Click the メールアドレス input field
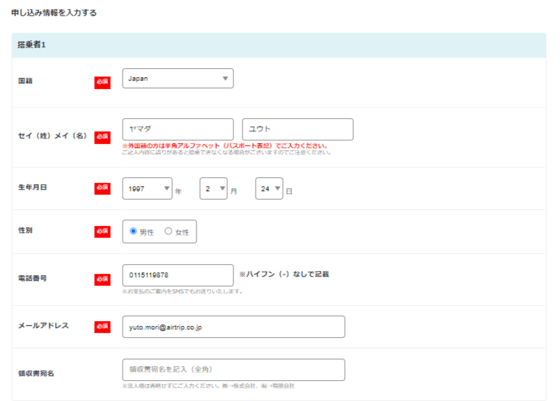 click(233, 327)
